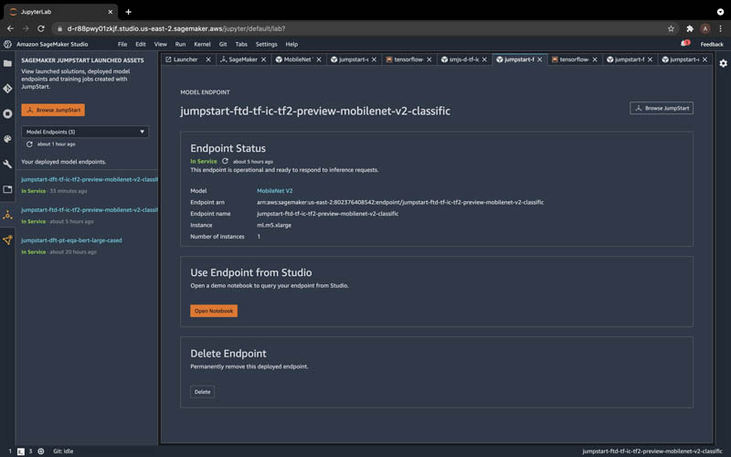
Task: Open the SageMaker components and registries icon
Action: tap(7, 240)
